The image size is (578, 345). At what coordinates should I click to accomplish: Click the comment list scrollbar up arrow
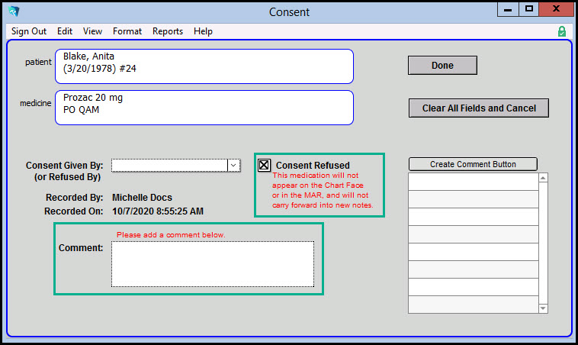(x=543, y=179)
